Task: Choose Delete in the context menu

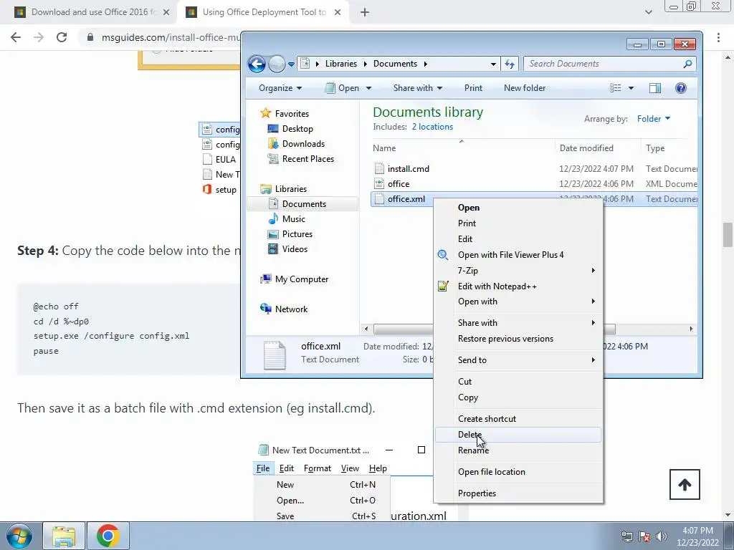Action: click(x=518, y=435)
